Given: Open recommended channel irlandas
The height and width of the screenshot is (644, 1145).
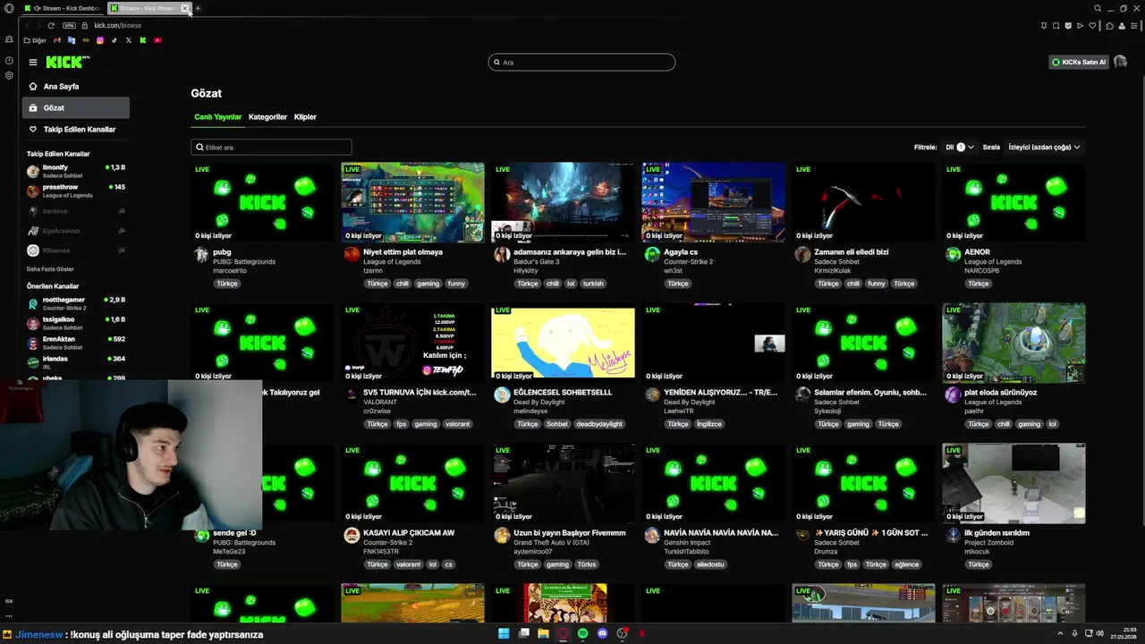Looking at the screenshot, I should (x=76, y=362).
